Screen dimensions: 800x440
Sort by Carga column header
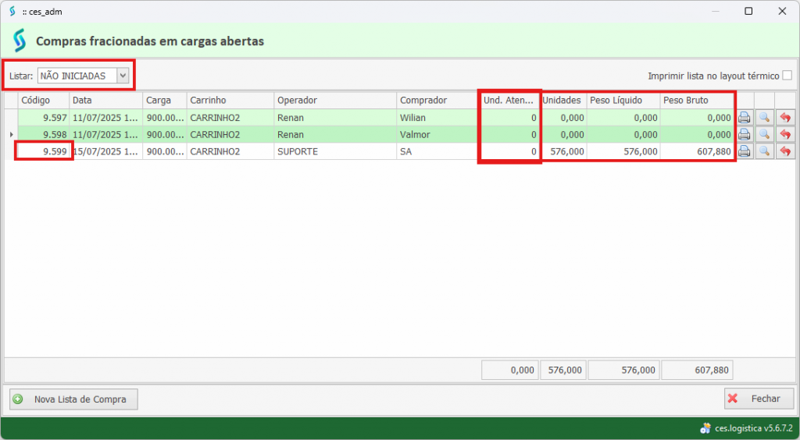click(165, 101)
